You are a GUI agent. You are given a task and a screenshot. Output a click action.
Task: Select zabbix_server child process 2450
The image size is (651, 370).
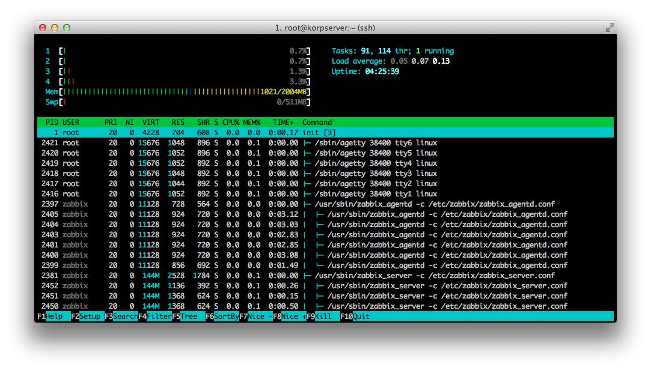326,306
